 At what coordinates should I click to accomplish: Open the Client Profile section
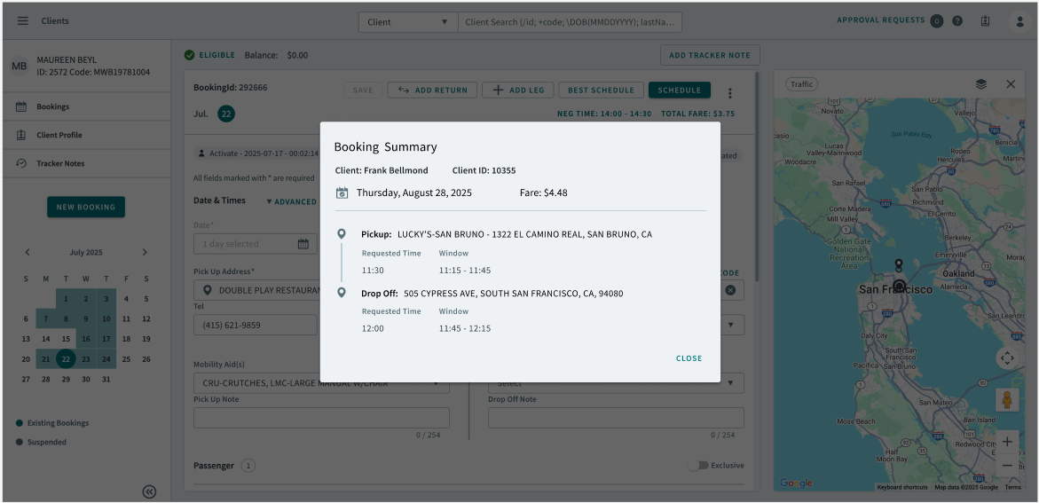point(86,135)
